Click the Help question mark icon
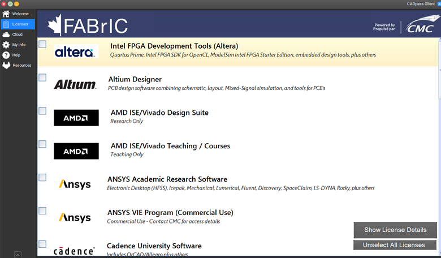 [x=6, y=55]
